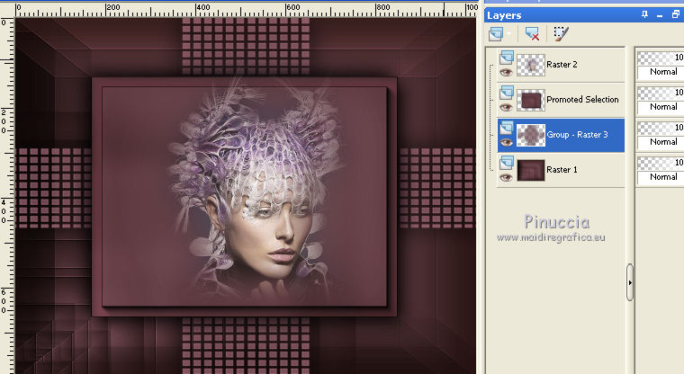Click the Group - Raster 3 layer type icon
This screenshot has height=374, width=684.
[507, 128]
